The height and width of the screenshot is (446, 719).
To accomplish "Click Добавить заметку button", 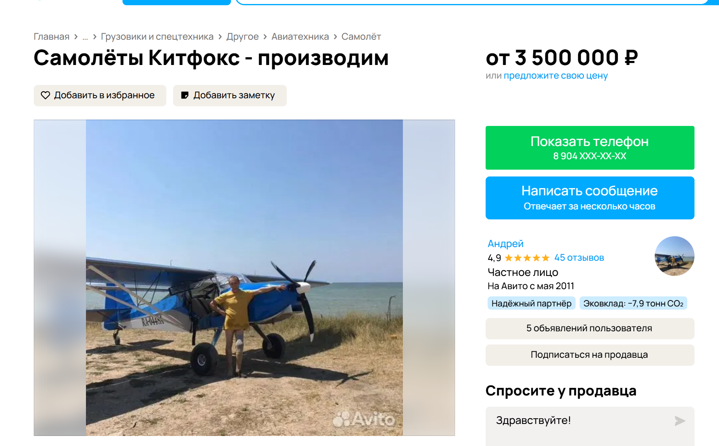I will point(230,95).
